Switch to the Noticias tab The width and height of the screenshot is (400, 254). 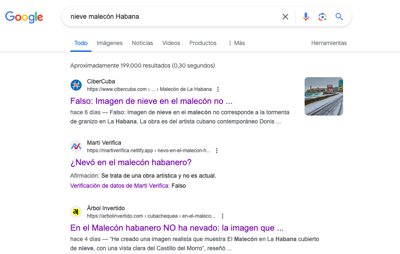pyautogui.click(x=142, y=43)
